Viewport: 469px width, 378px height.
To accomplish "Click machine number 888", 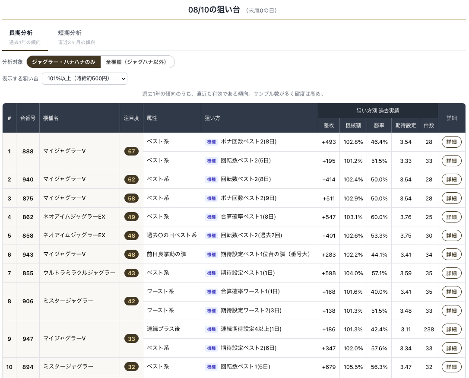I will click(x=28, y=152).
